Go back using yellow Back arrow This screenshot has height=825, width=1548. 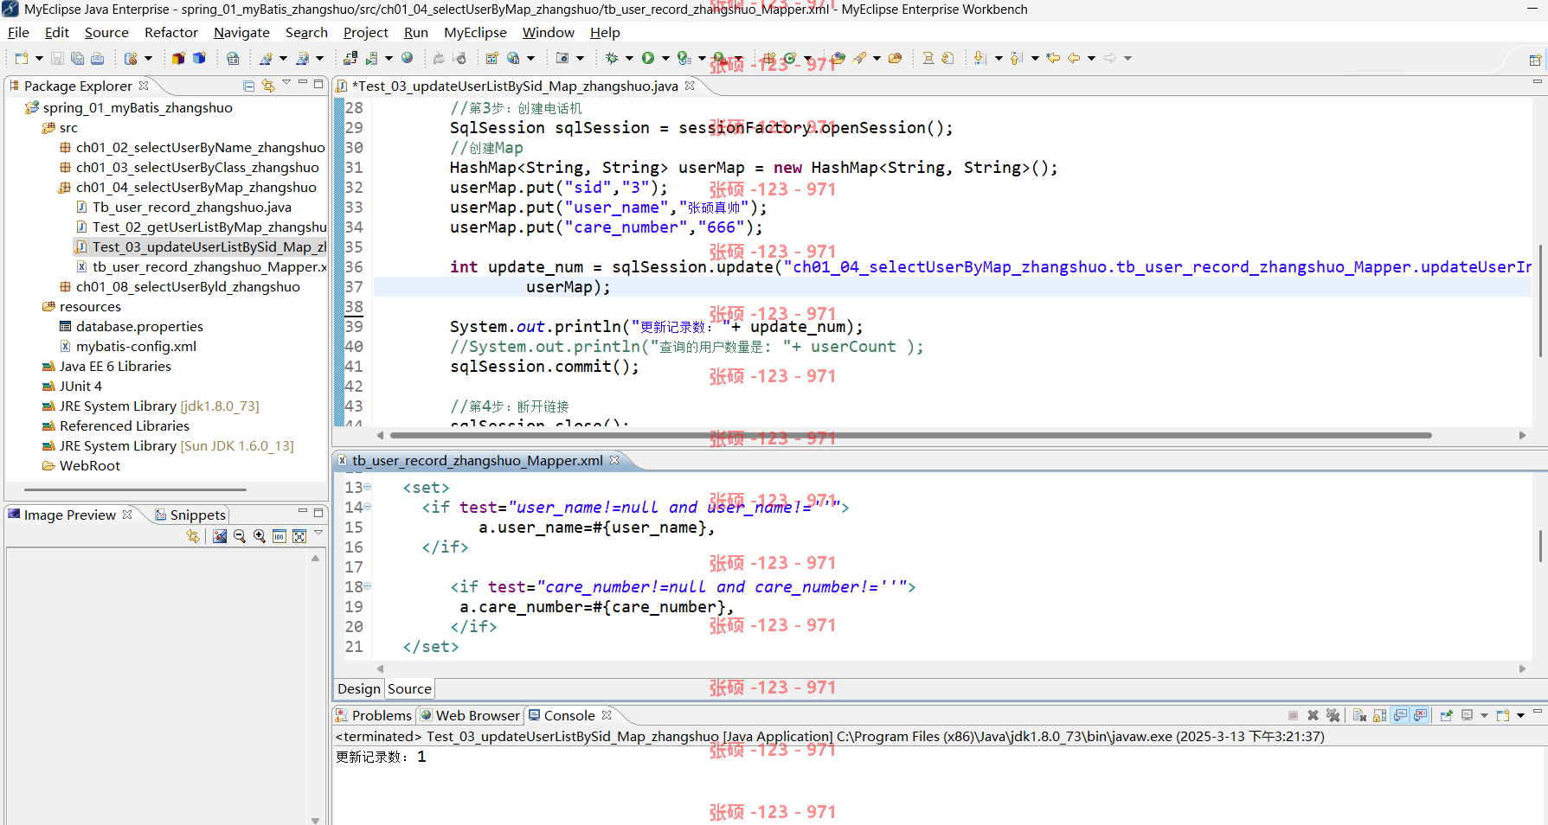point(1074,59)
